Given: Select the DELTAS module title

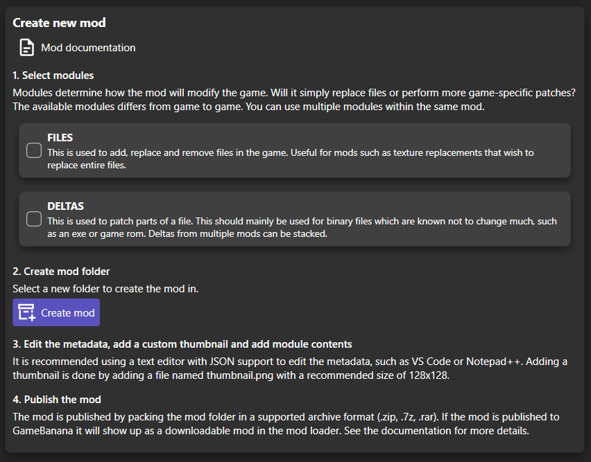Looking at the screenshot, I should coord(65,206).
